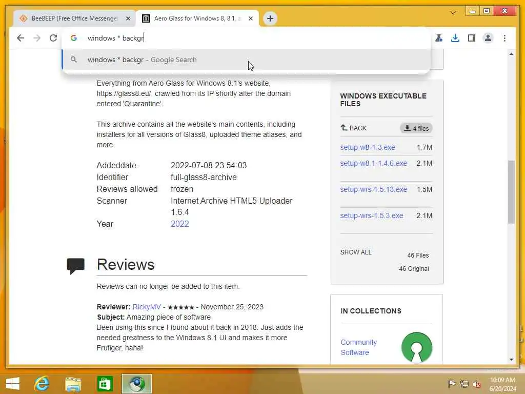Screen dimensions: 525x394
Task: Open a new tab with plus button
Action: point(270,18)
